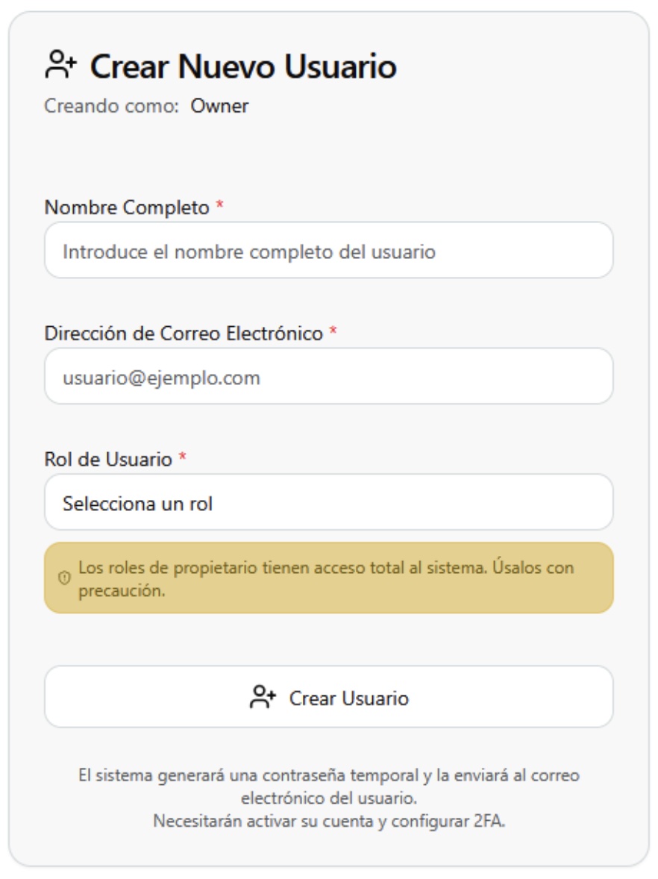
Task: Click the person-plus icon inside Crear Usuario button
Action: tap(263, 695)
